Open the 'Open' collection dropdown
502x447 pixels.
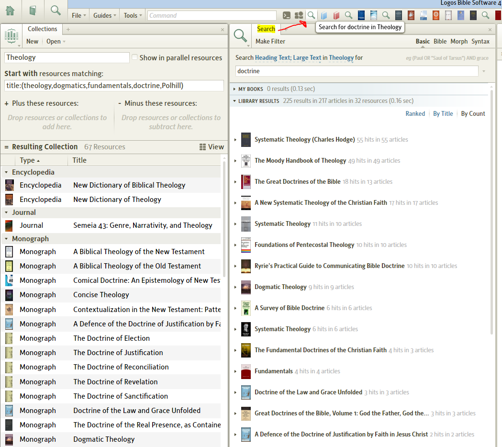pos(56,41)
